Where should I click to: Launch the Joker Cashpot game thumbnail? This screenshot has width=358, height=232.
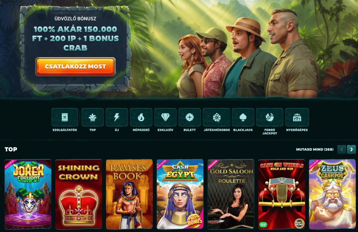pyautogui.click(x=28, y=194)
